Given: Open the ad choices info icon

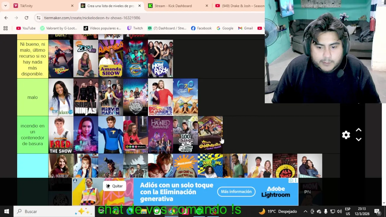Looking at the screenshot, I should (291, 180).
